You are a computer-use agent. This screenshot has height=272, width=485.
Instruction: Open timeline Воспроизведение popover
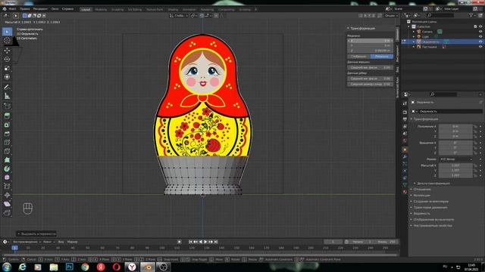[x=27, y=242]
